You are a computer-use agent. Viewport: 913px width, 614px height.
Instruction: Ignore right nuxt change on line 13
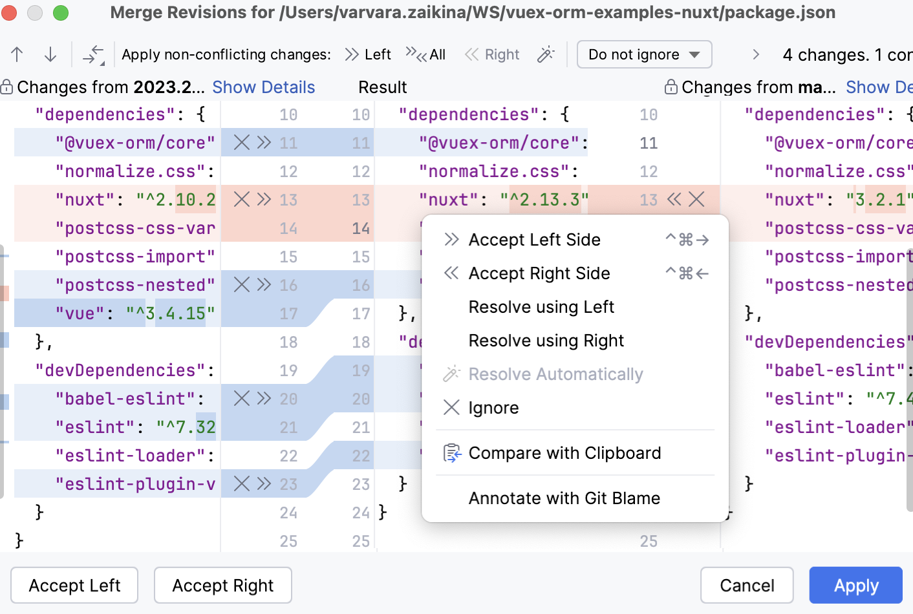(x=696, y=200)
